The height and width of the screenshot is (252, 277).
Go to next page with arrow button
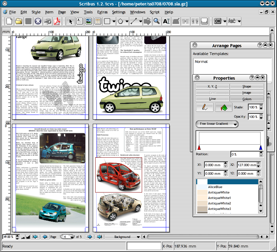click(x=89, y=237)
